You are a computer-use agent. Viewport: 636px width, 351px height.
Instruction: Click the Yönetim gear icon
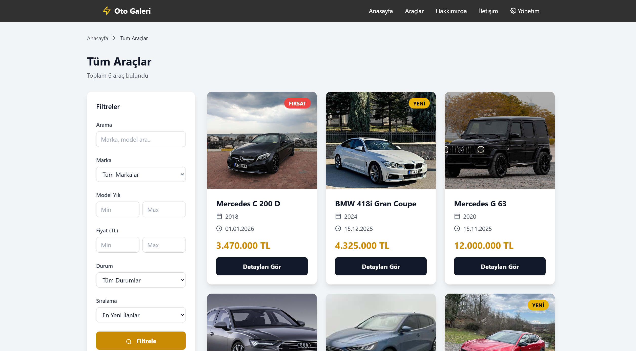(513, 11)
